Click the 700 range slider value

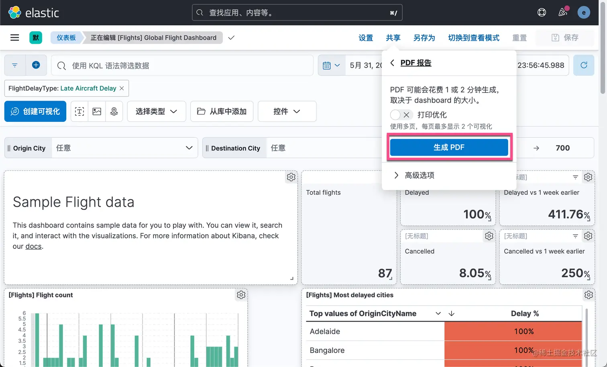pyautogui.click(x=562, y=148)
